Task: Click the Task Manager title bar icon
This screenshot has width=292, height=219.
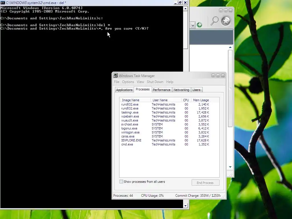Action: (115, 75)
